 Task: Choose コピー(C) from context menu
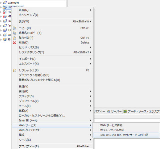coord(52,28)
